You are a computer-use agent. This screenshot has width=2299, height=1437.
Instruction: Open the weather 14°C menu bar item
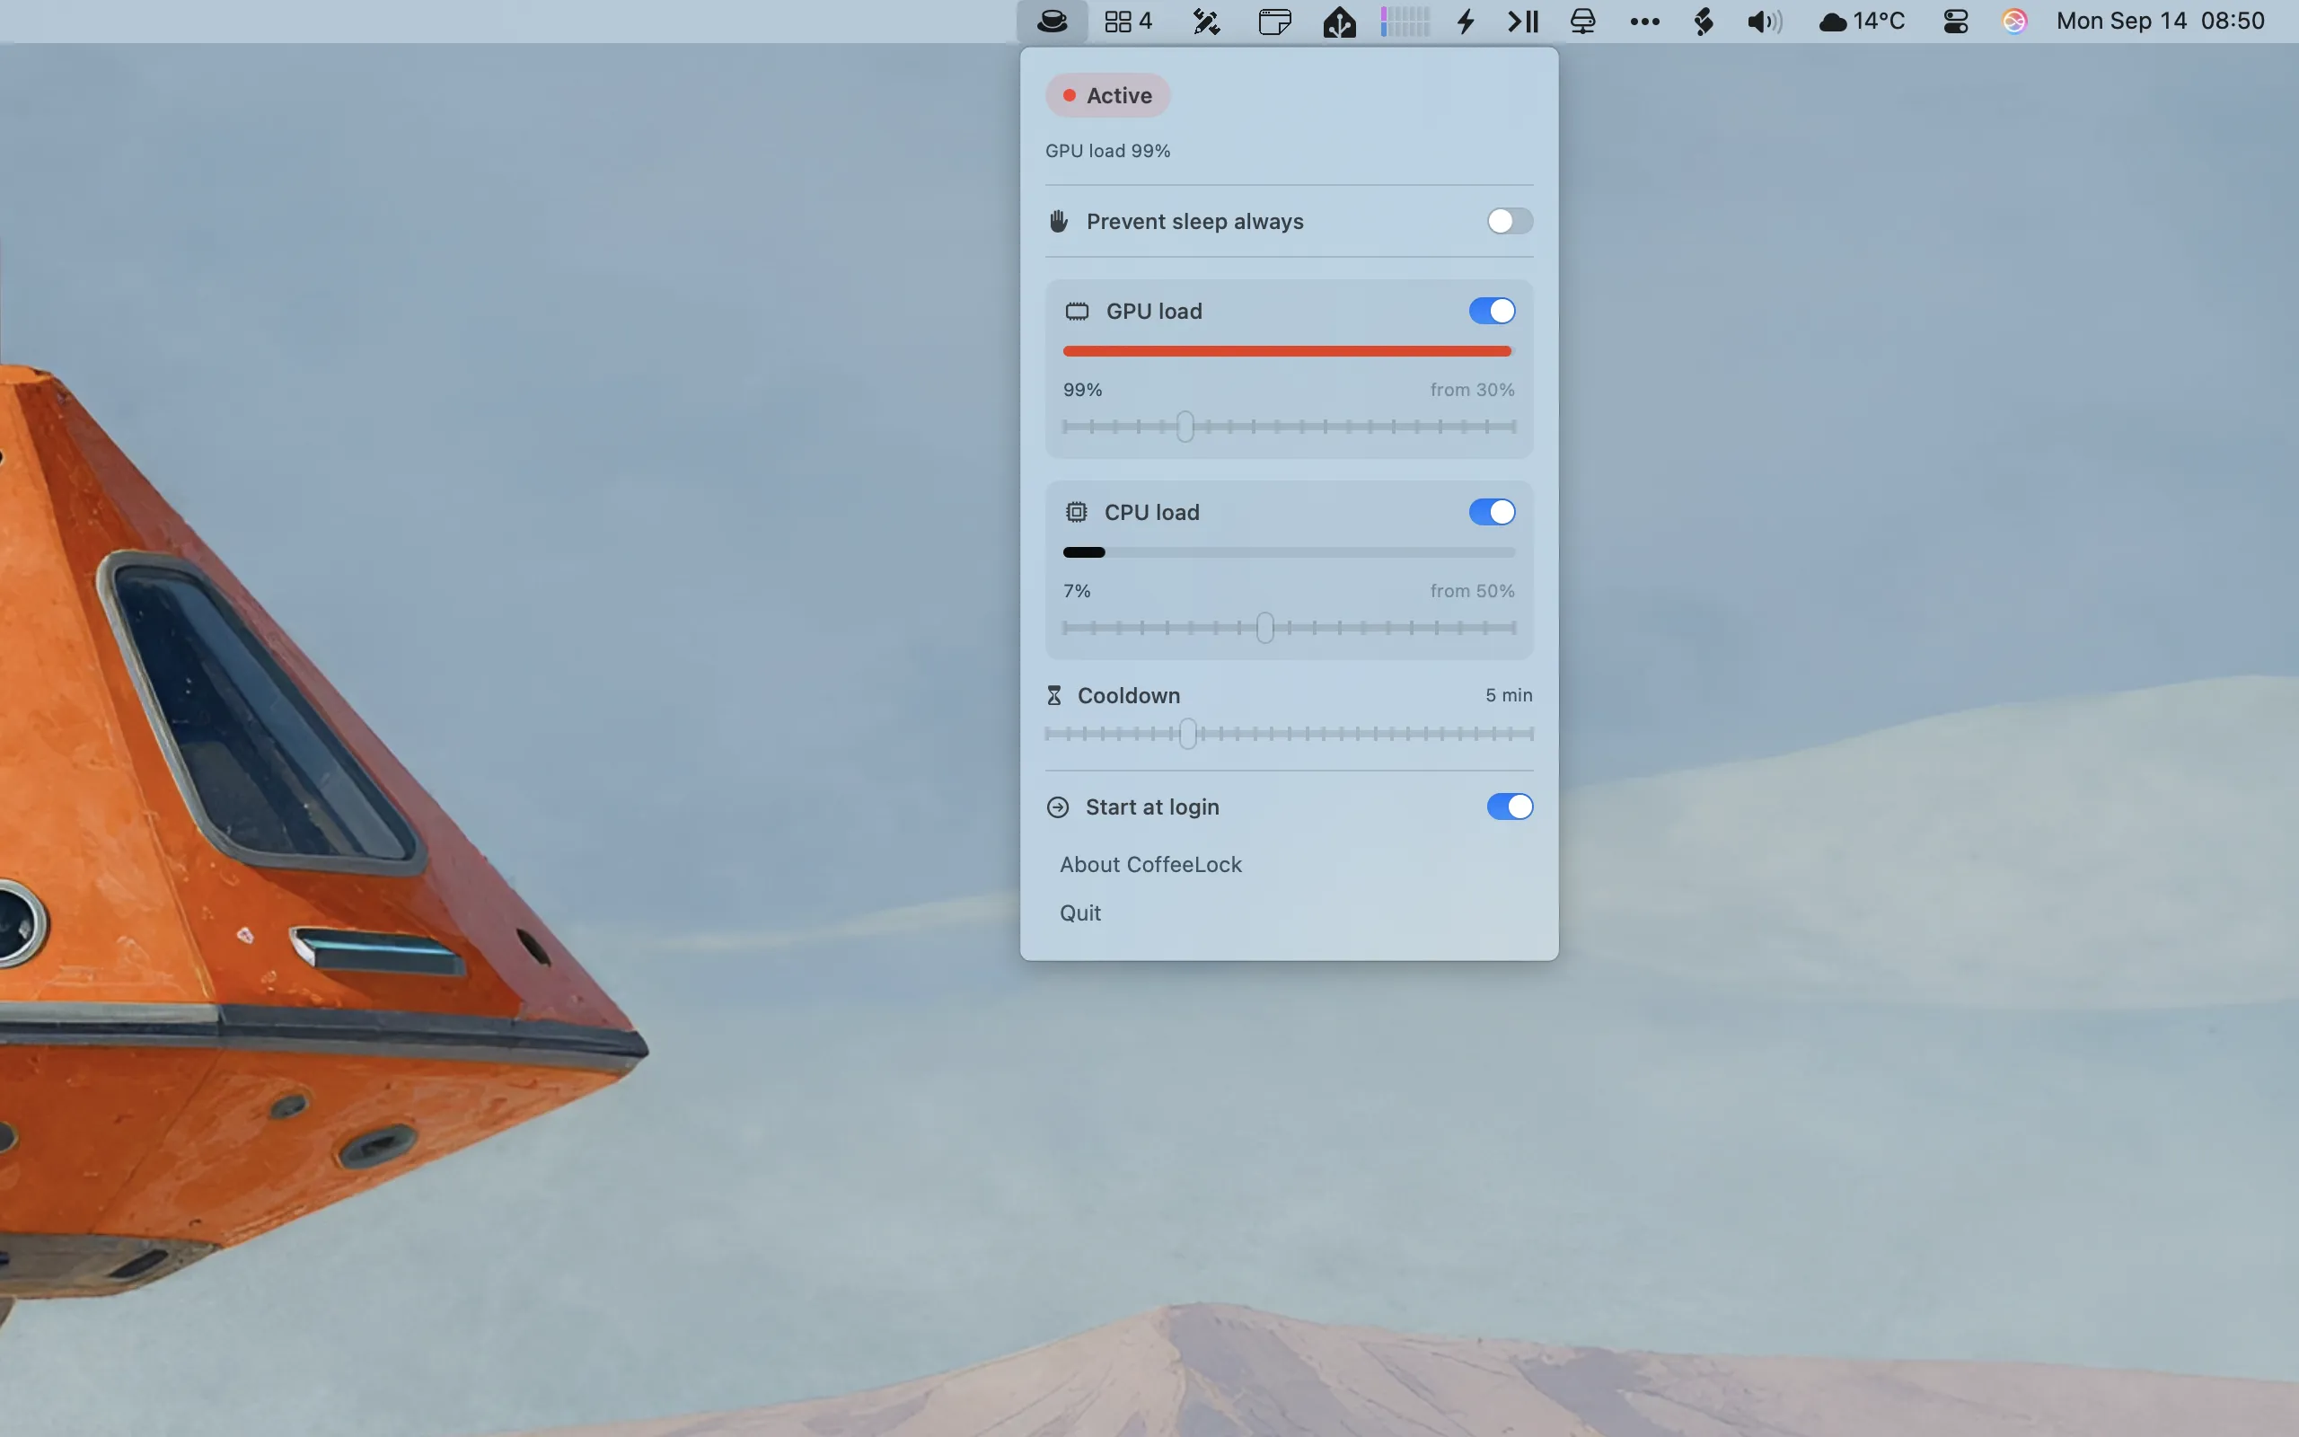pos(1861,21)
